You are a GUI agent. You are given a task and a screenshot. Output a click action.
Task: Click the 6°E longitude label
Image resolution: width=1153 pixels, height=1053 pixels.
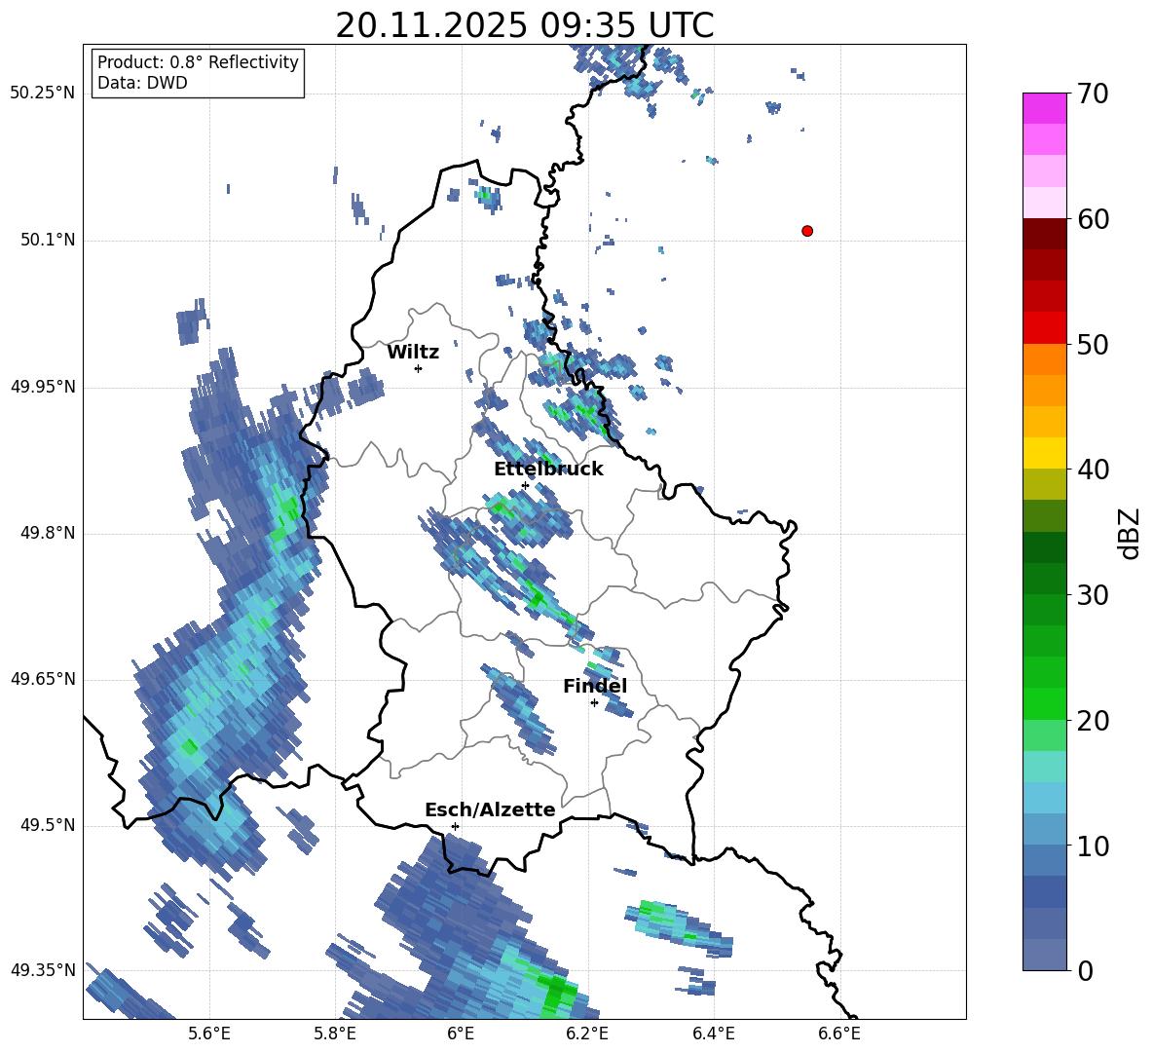461,1034
